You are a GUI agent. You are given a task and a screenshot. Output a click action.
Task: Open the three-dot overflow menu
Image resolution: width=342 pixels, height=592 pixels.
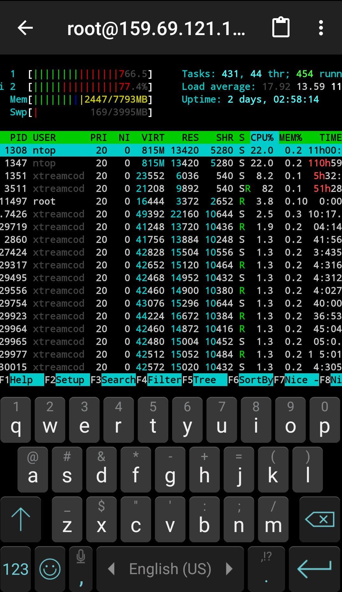[321, 28]
